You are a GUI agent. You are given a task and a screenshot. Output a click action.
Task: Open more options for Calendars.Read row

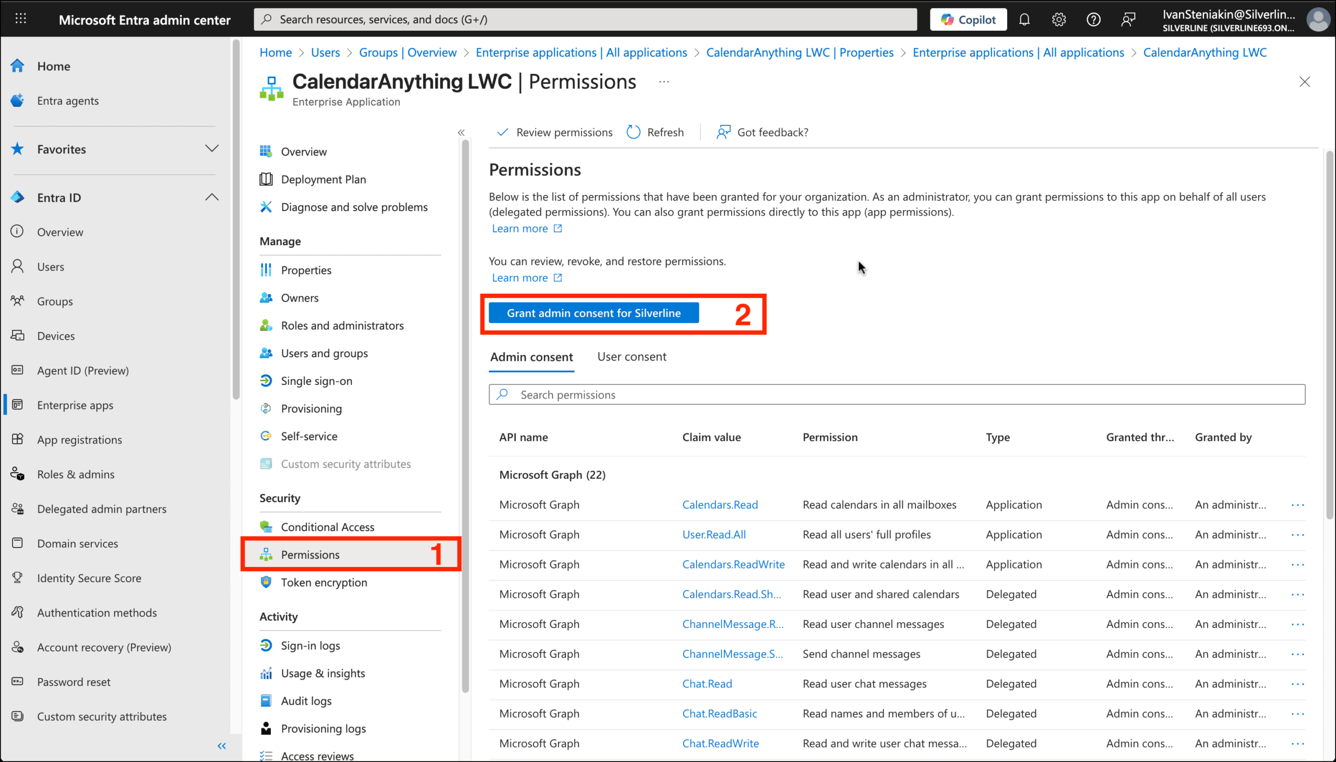[x=1297, y=505]
